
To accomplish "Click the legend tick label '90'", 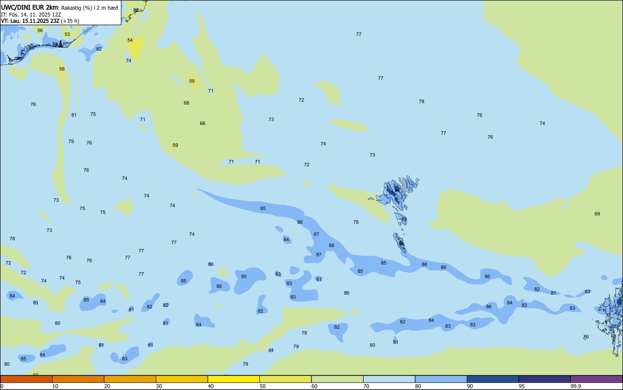I will pyautogui.click(x=470, y=386).
